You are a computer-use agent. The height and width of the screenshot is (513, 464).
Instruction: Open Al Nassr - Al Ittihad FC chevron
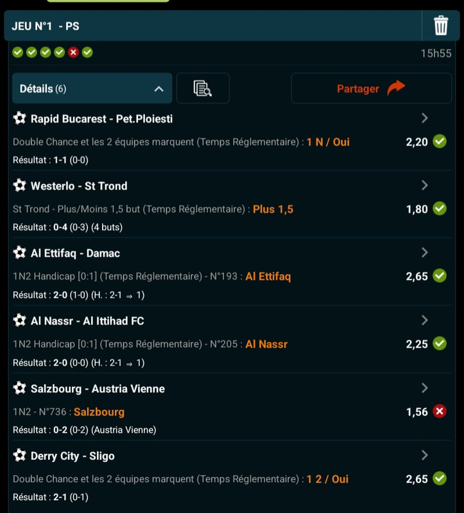(424, 320)
